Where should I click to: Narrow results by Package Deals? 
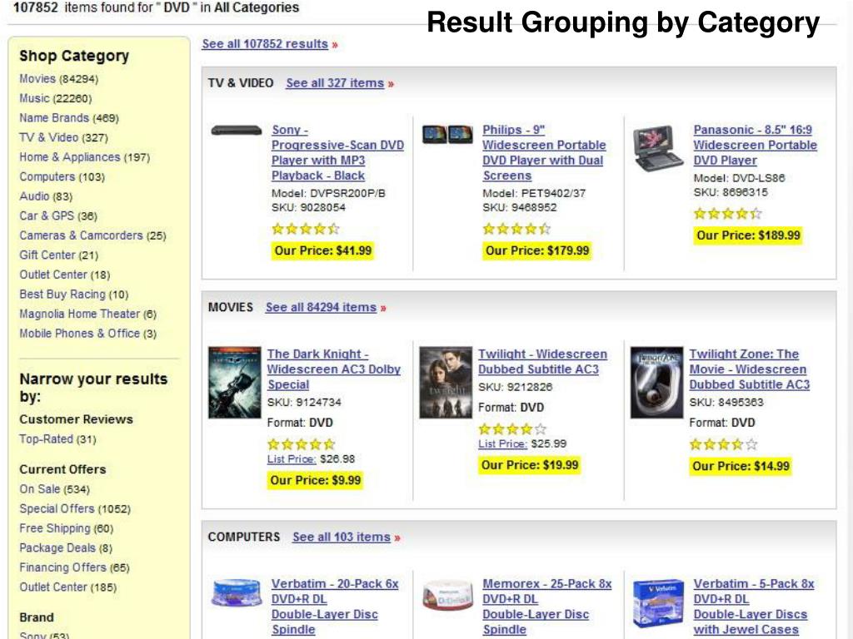(66, 547)
